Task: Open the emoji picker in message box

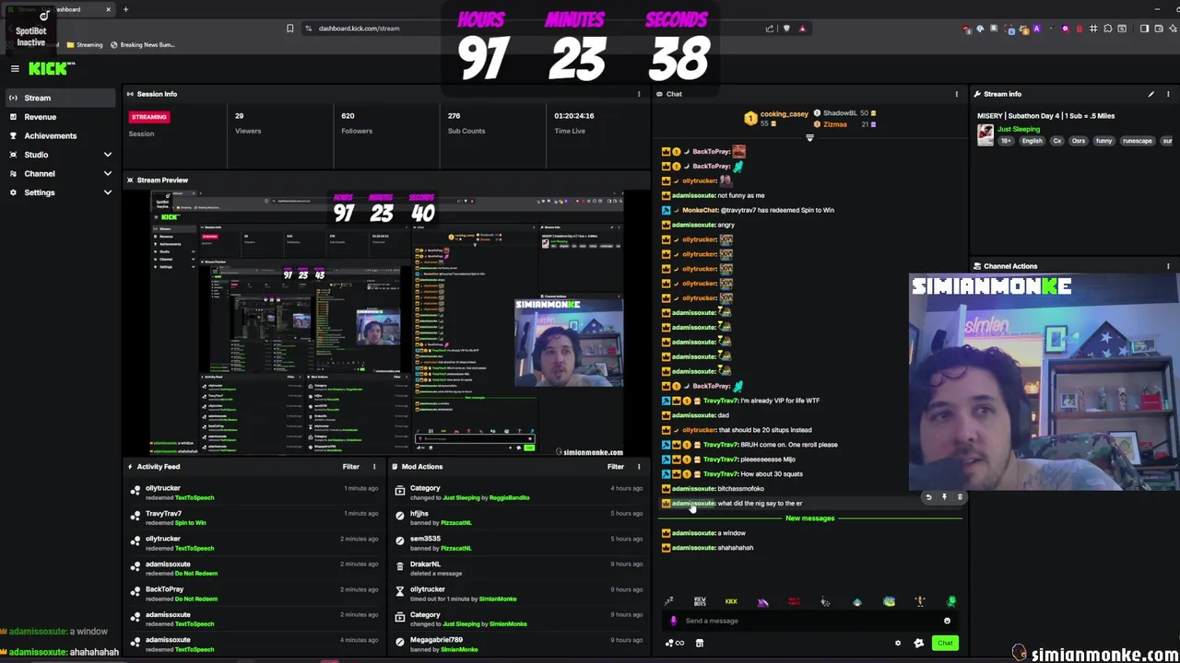Action: (947, 621)
